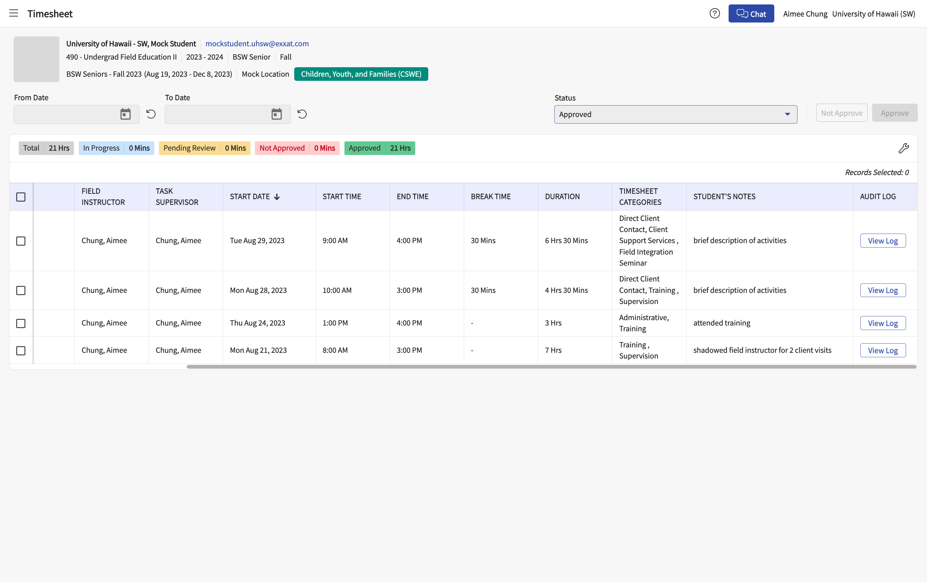
Task: Reset the From Date field
Action: click(151, 114)
